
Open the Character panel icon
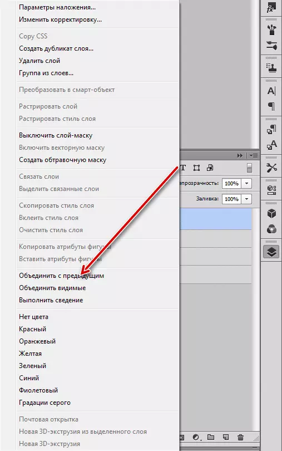(x=271, y=91)
